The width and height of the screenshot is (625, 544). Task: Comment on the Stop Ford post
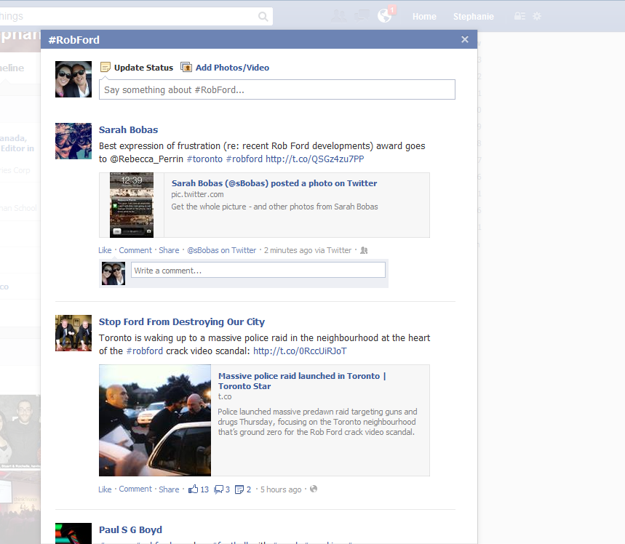pos(135,489)
